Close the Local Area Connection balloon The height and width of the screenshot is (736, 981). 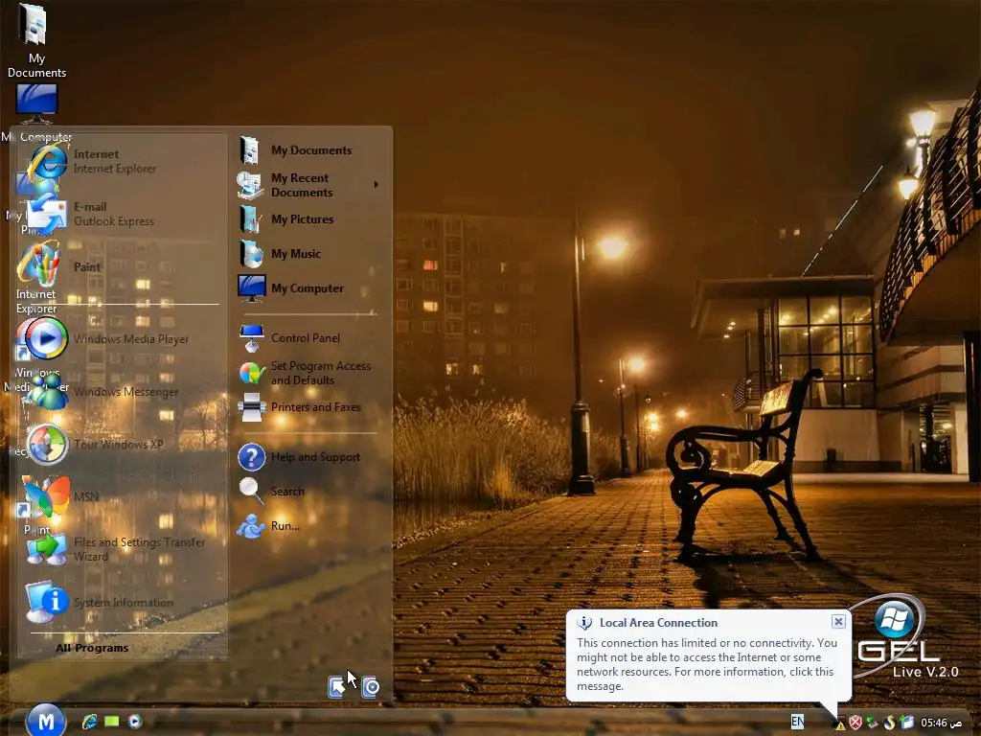click(838, 621)
